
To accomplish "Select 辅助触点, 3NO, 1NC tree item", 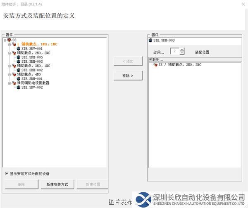I will tap(33, 66).
